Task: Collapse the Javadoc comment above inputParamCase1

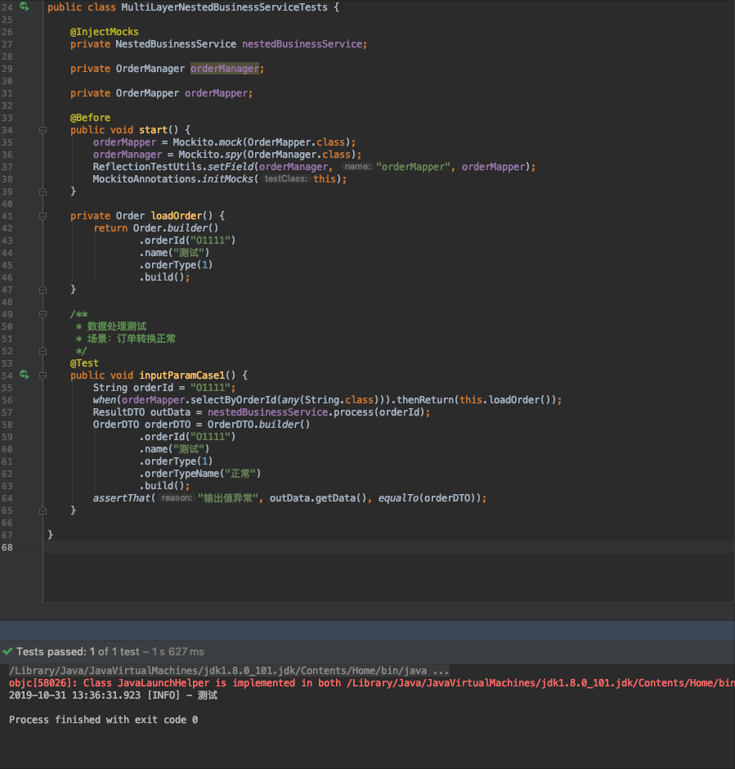Action: click(x=43, y=314)
